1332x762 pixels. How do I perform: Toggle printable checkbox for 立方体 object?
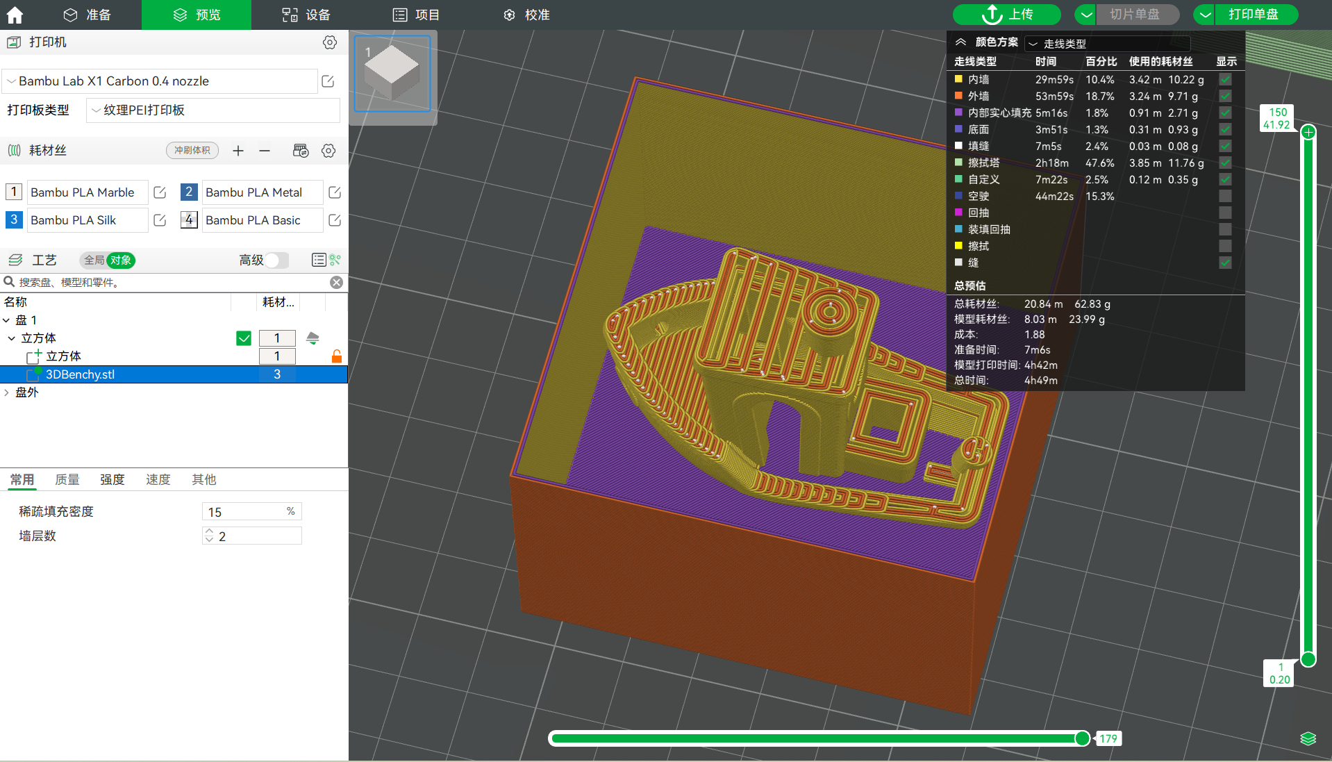244,338
